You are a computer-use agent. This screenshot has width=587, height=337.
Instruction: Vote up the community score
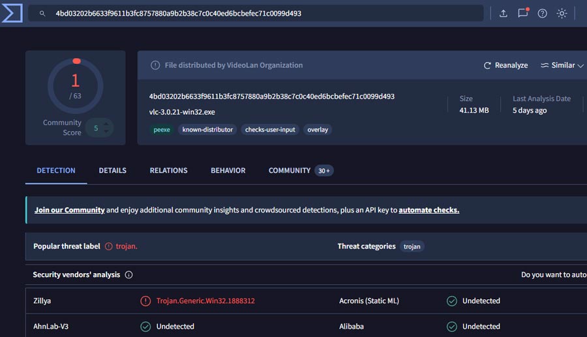click(x=107, y=125)
